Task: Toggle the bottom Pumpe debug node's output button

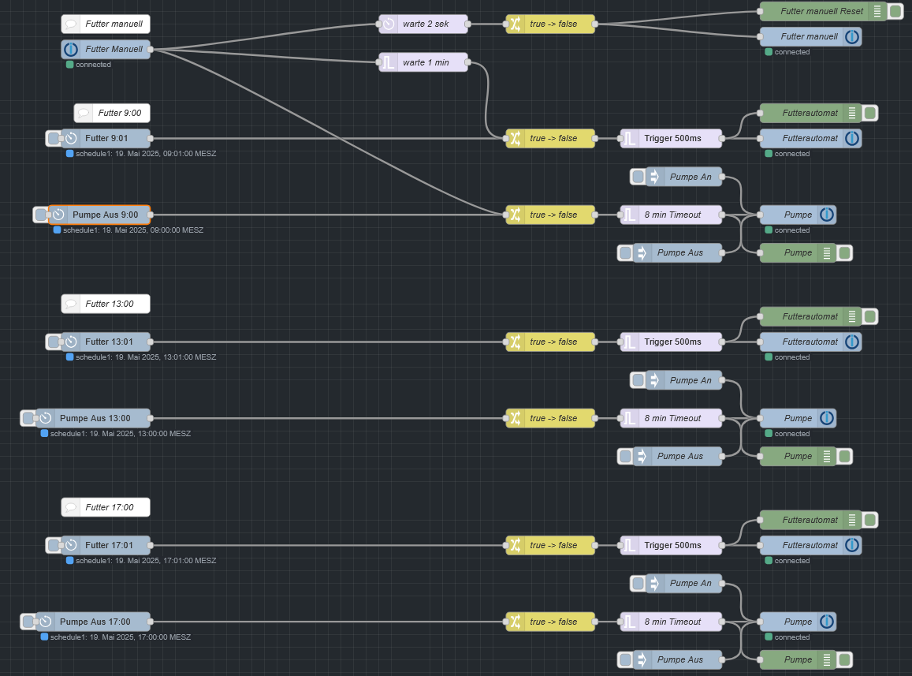Action: (844, 659)
